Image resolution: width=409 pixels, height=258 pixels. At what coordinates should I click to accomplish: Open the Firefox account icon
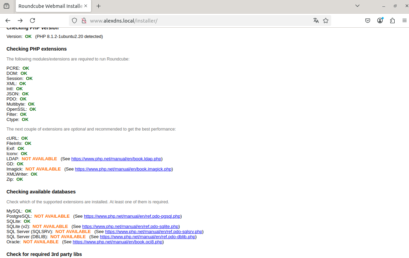click(x=380, y=21)
